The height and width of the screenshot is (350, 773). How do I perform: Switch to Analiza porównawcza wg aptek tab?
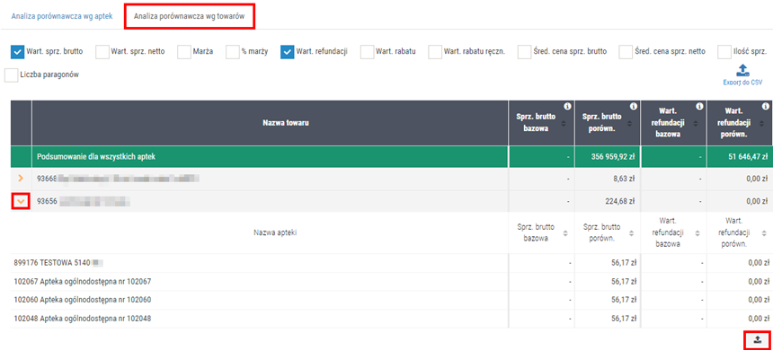click(62, 16)
